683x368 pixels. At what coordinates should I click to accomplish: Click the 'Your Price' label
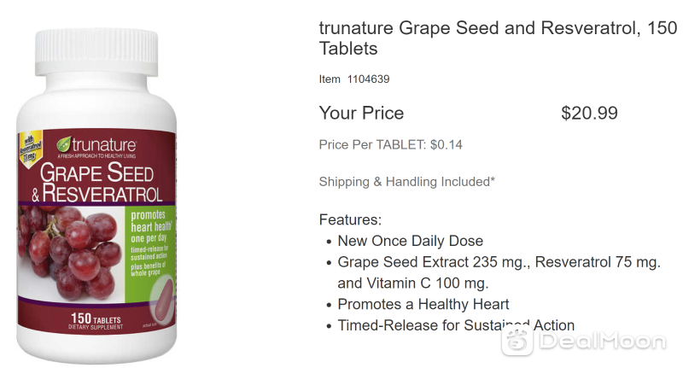(361, 114)
